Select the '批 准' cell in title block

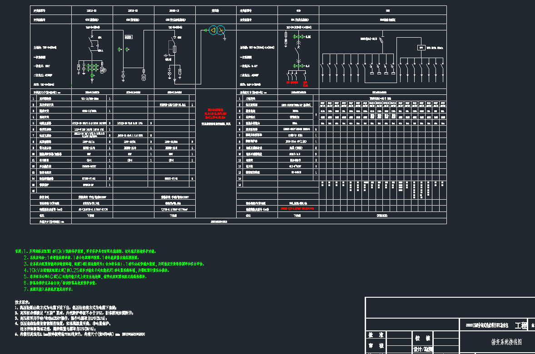pyautogui.click(x=376, y=335)
